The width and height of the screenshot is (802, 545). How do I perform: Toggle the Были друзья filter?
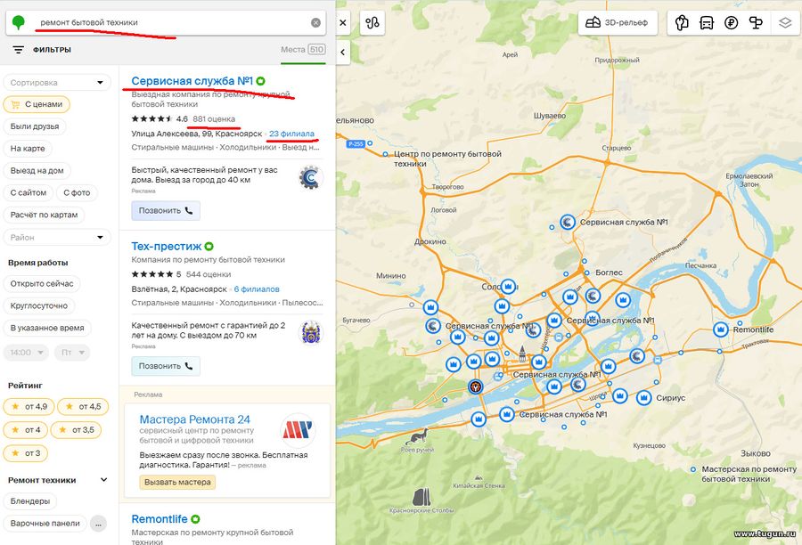tap(35, 126)
